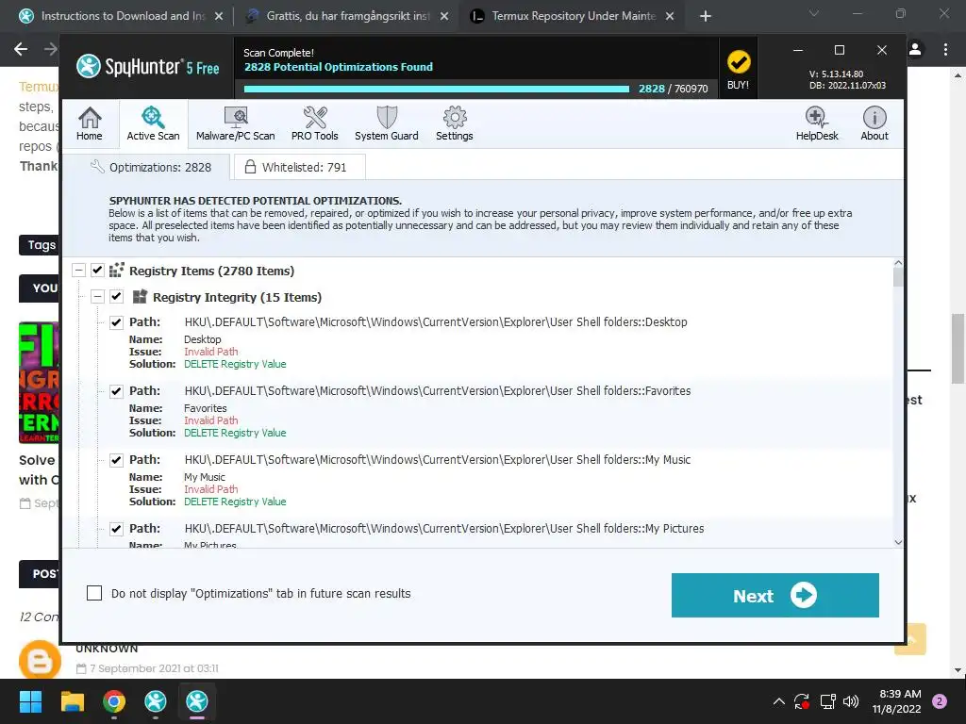This screenshot has width=966, height=724.
Task: Click results list scroll up arrow
Action: pyautogui.click(x=898, y=263)
